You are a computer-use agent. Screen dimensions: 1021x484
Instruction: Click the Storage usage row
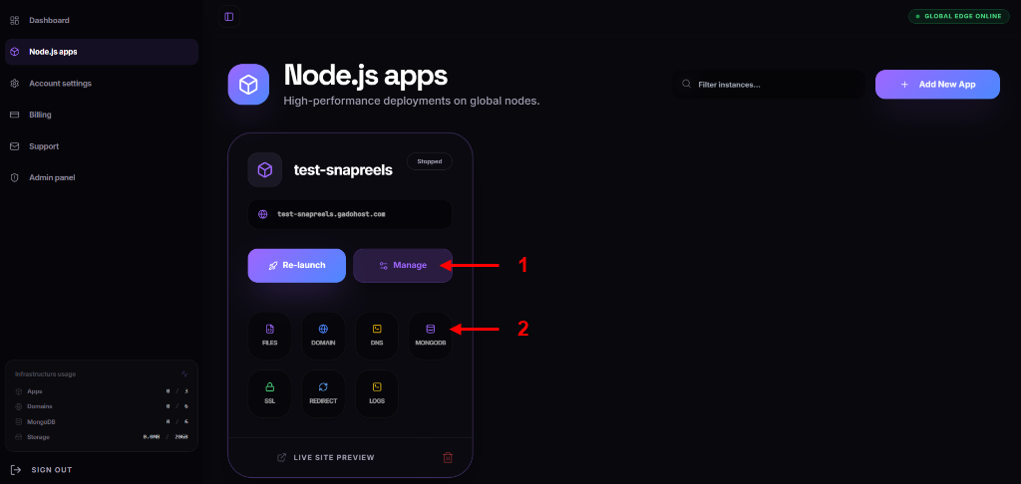(103, 437)
